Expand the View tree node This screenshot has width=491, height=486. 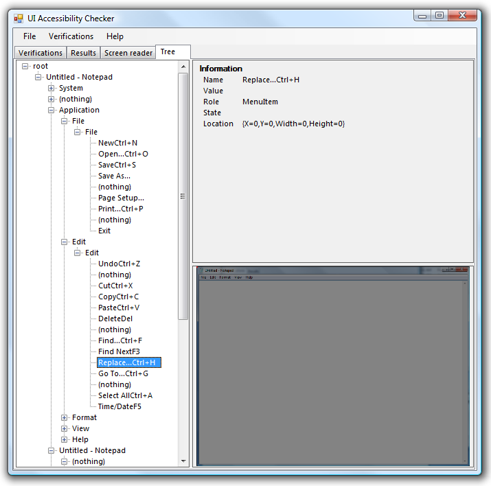[65, 429]
